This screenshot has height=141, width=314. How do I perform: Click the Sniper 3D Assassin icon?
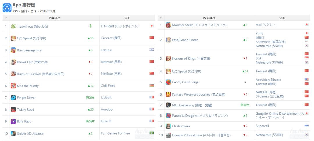(x=13, y=133)
